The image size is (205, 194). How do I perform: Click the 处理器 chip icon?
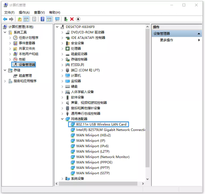tap(68, 49)
